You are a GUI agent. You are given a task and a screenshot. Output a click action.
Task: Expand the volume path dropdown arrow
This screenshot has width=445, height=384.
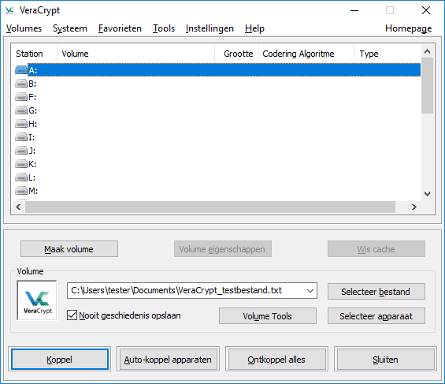click(x=310, y=290)
